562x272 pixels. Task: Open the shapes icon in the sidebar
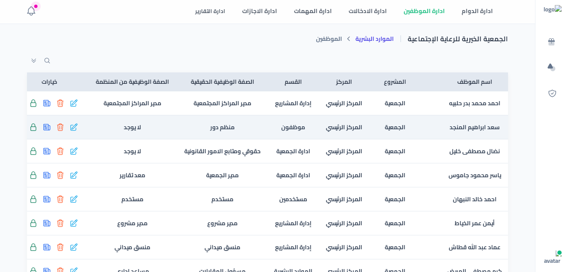[551, 67]
